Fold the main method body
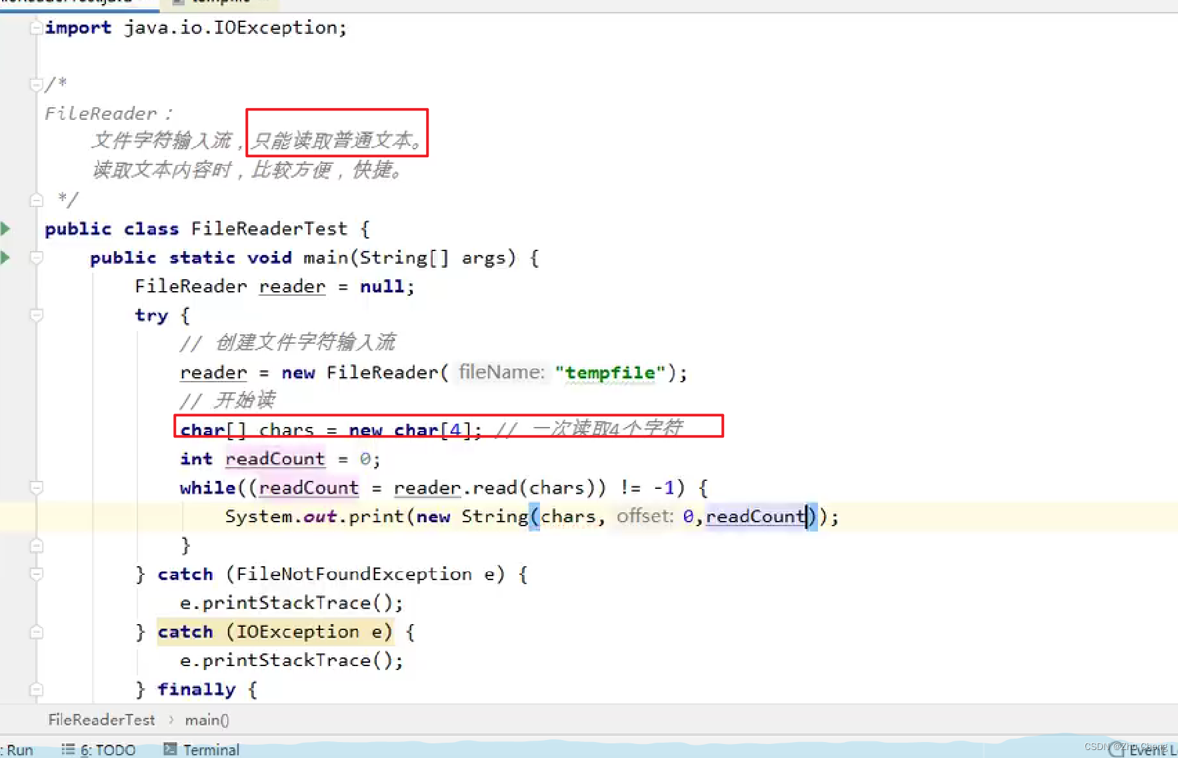Viewport: 1178px width, 758px height. click(37, 257)
